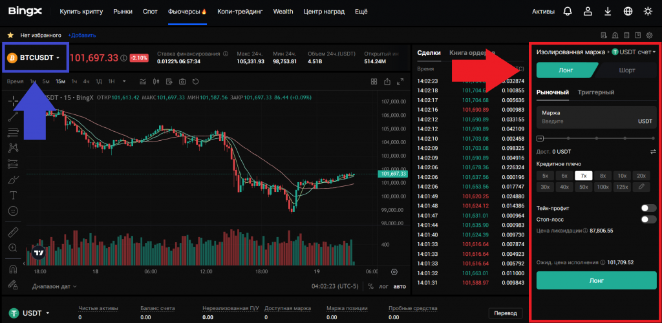This screenshot has width=662, height=323.
Task: Click the margin amount slider track
Action: click(x=596, y=138)
